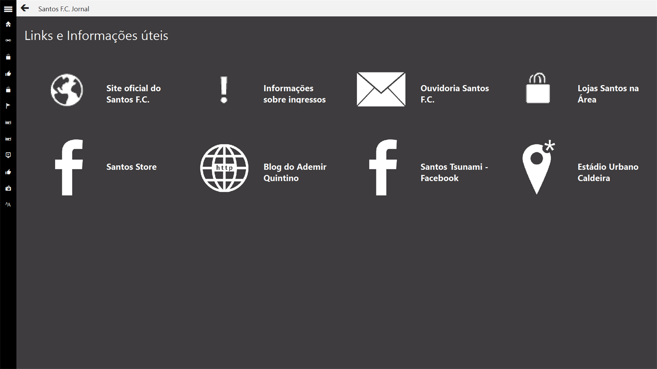Go back with the arrow button
Image resolution: width=657 pixels, height=369 pixels.
25,8
